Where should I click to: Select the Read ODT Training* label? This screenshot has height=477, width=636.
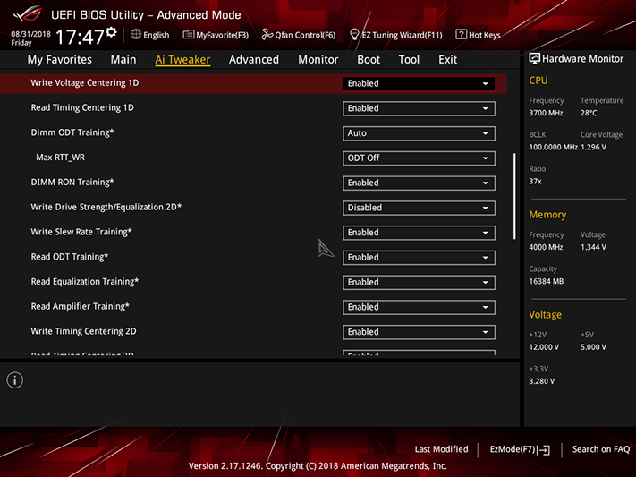[70, 257]
